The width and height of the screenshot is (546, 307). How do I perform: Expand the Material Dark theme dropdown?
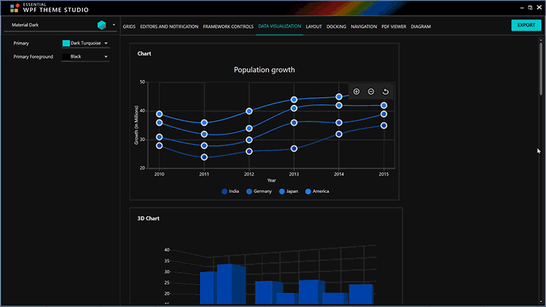pos(113,26)
